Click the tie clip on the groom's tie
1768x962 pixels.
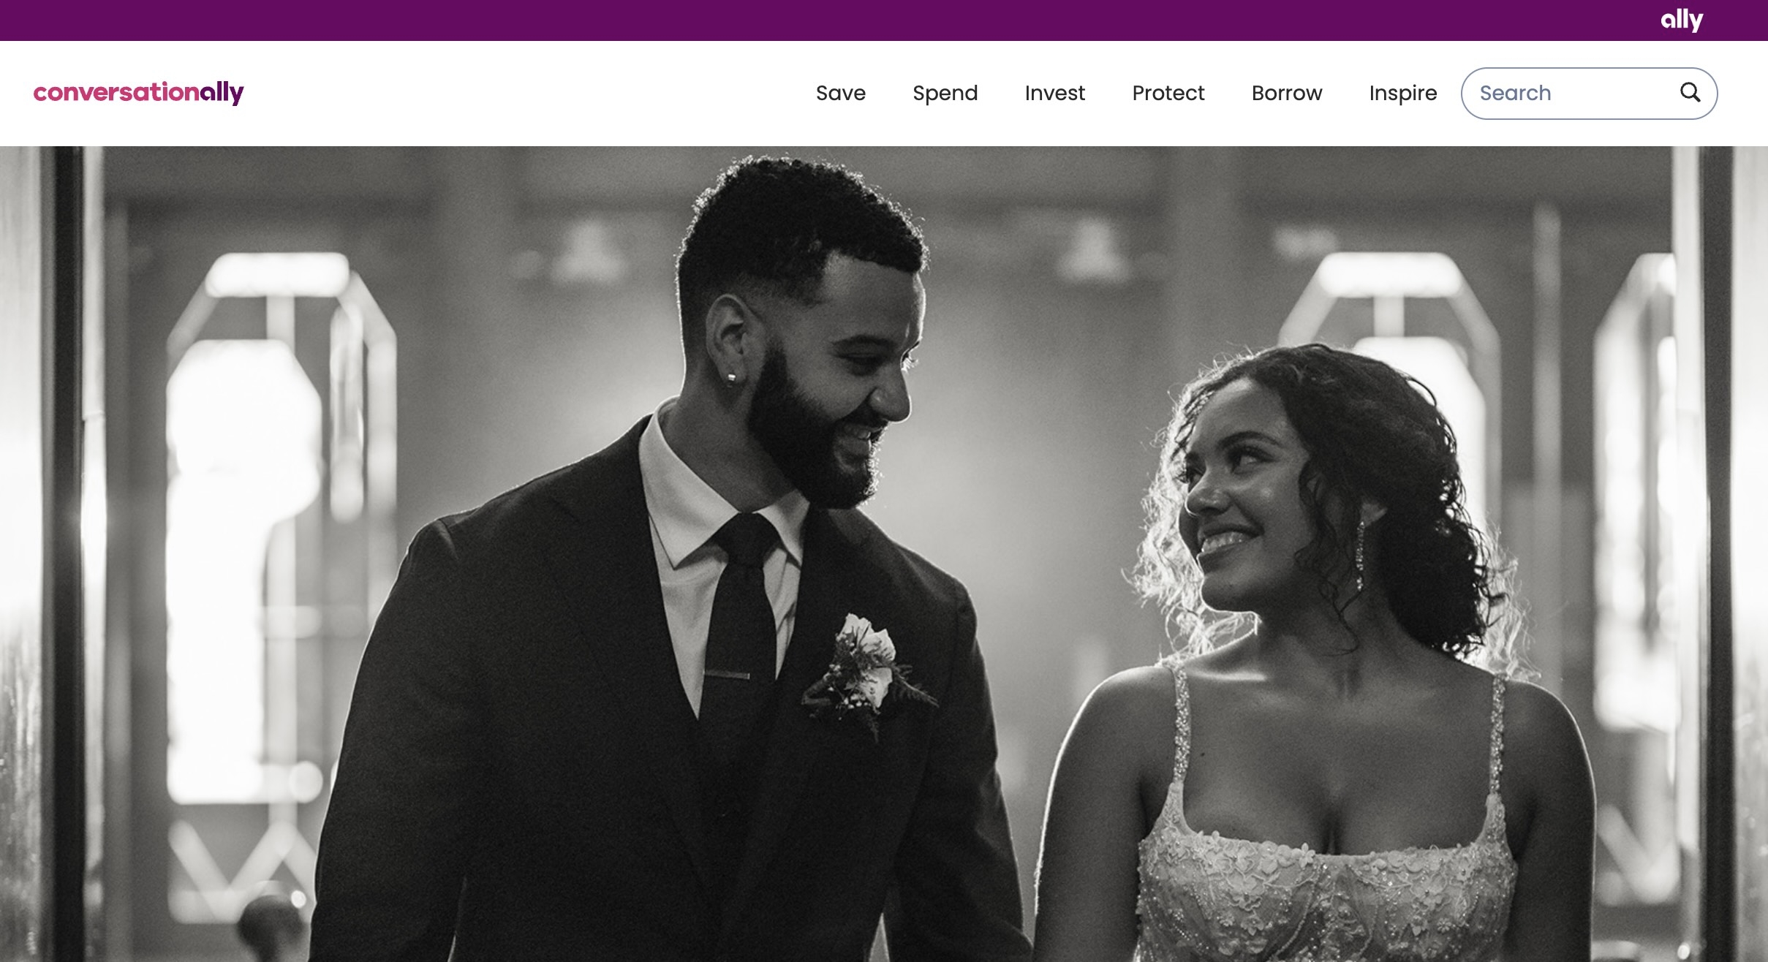(x=727, y=675)
